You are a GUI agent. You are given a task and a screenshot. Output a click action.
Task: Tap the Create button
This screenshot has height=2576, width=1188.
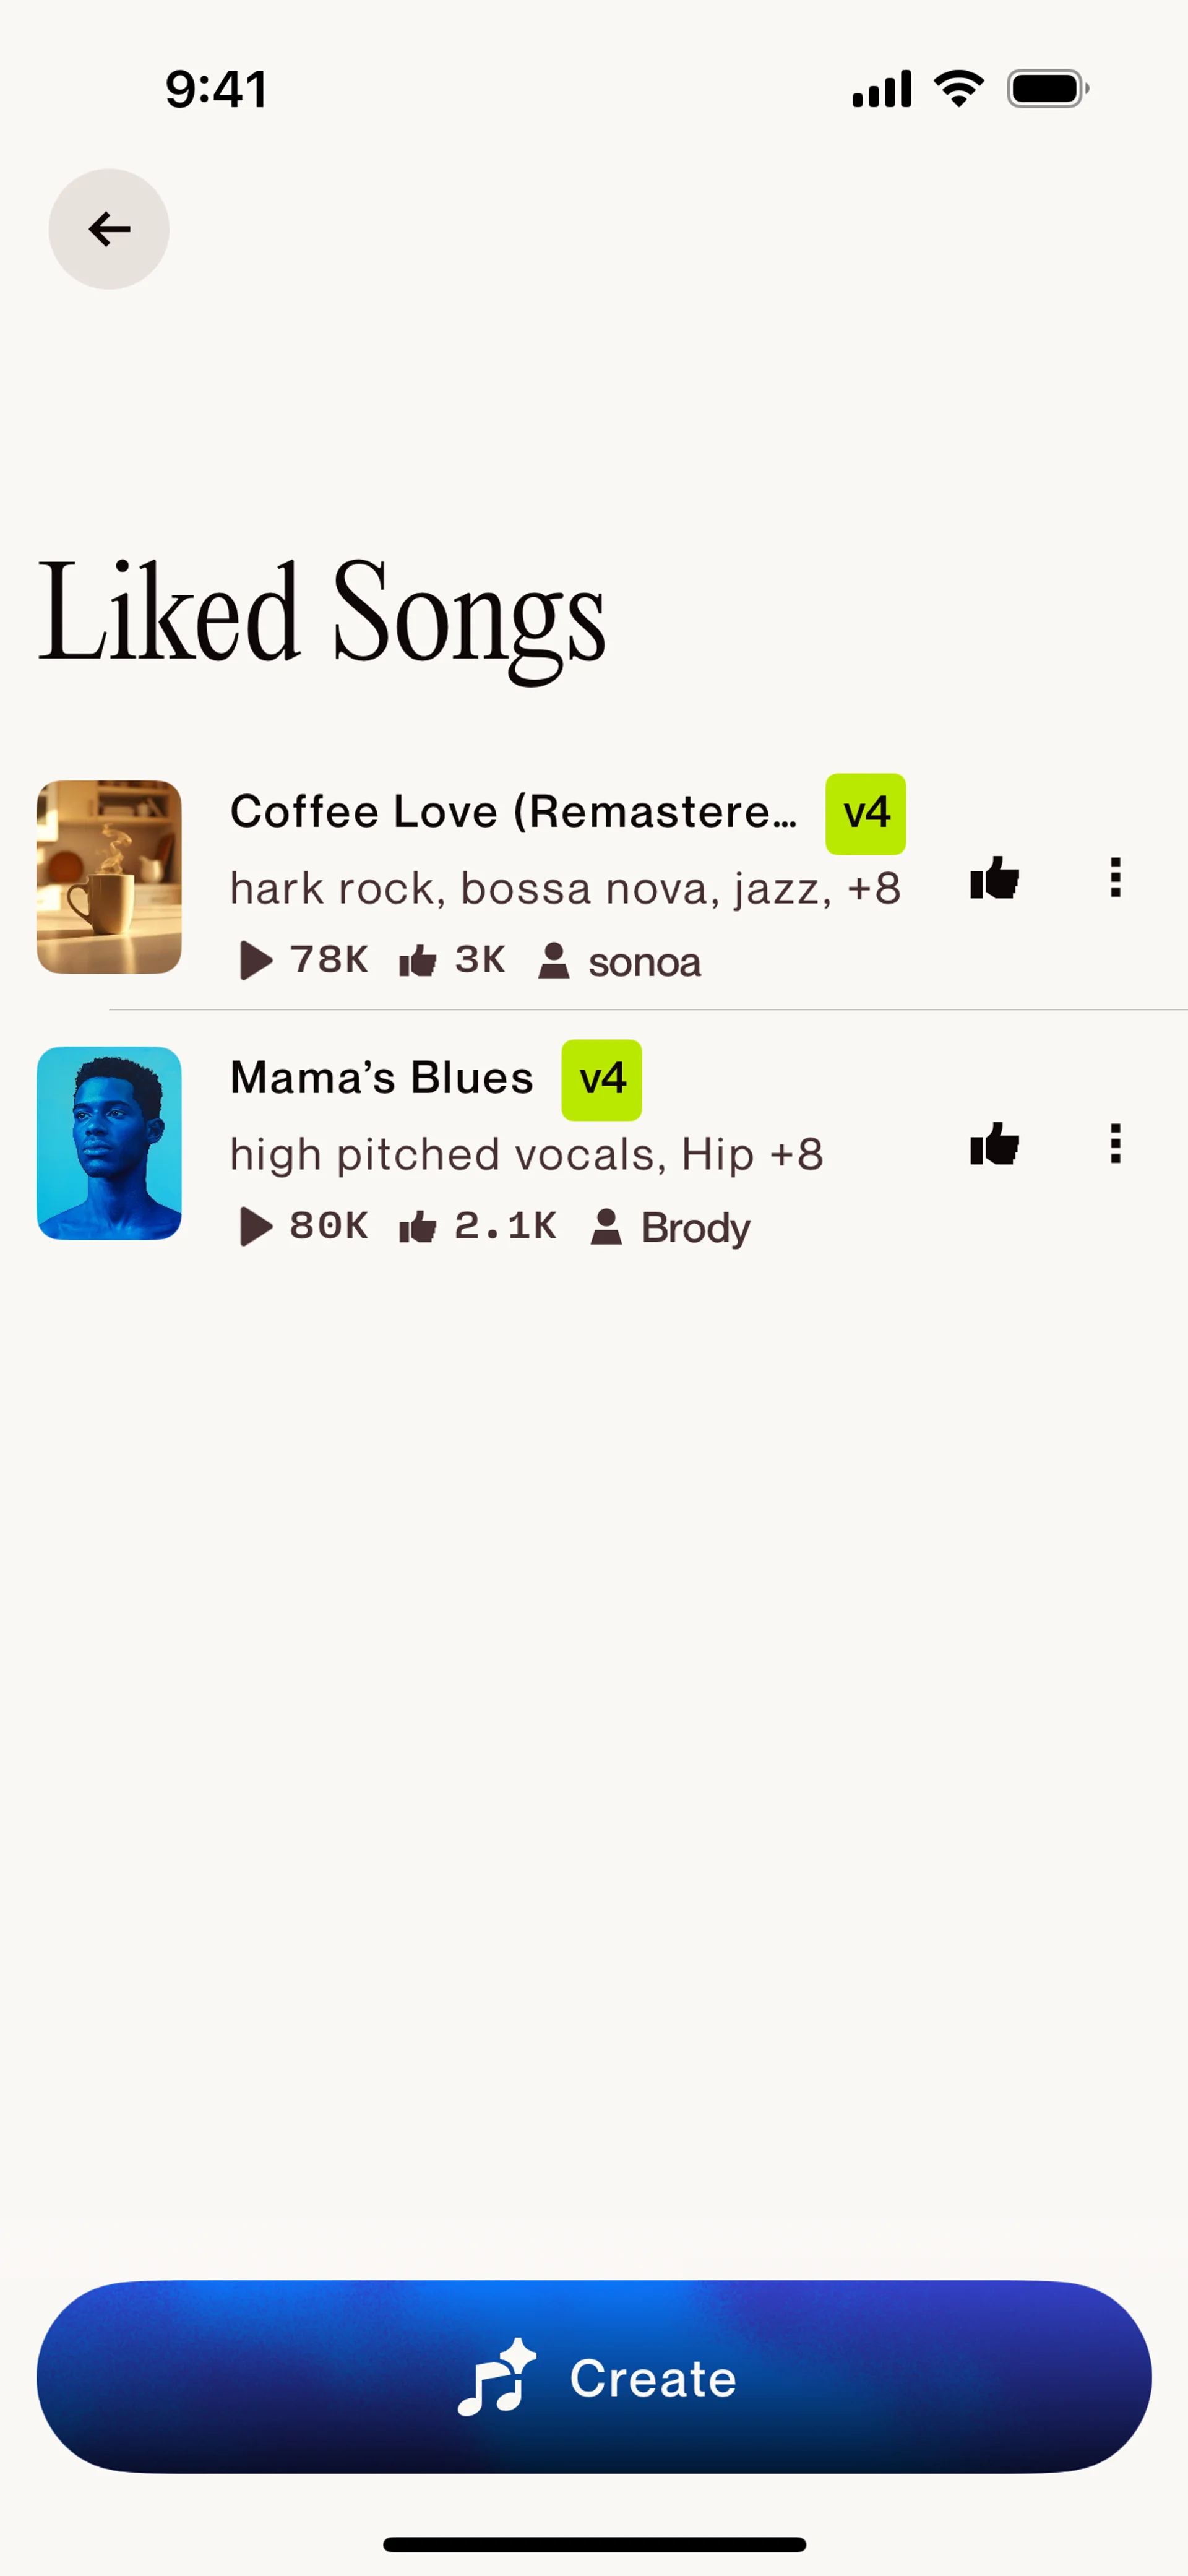pyautogui.click(x=594, y=2377)
